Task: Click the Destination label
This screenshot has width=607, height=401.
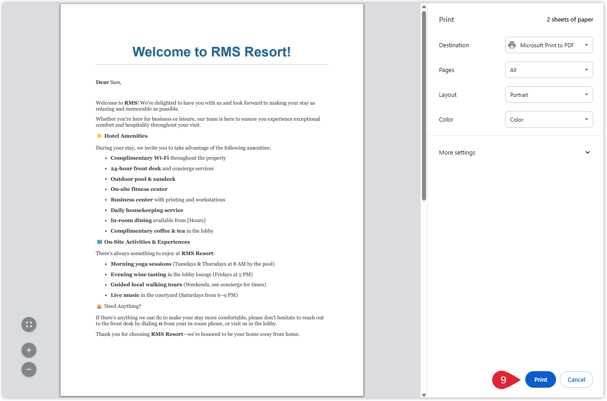Action: click(x=454, y=45)
